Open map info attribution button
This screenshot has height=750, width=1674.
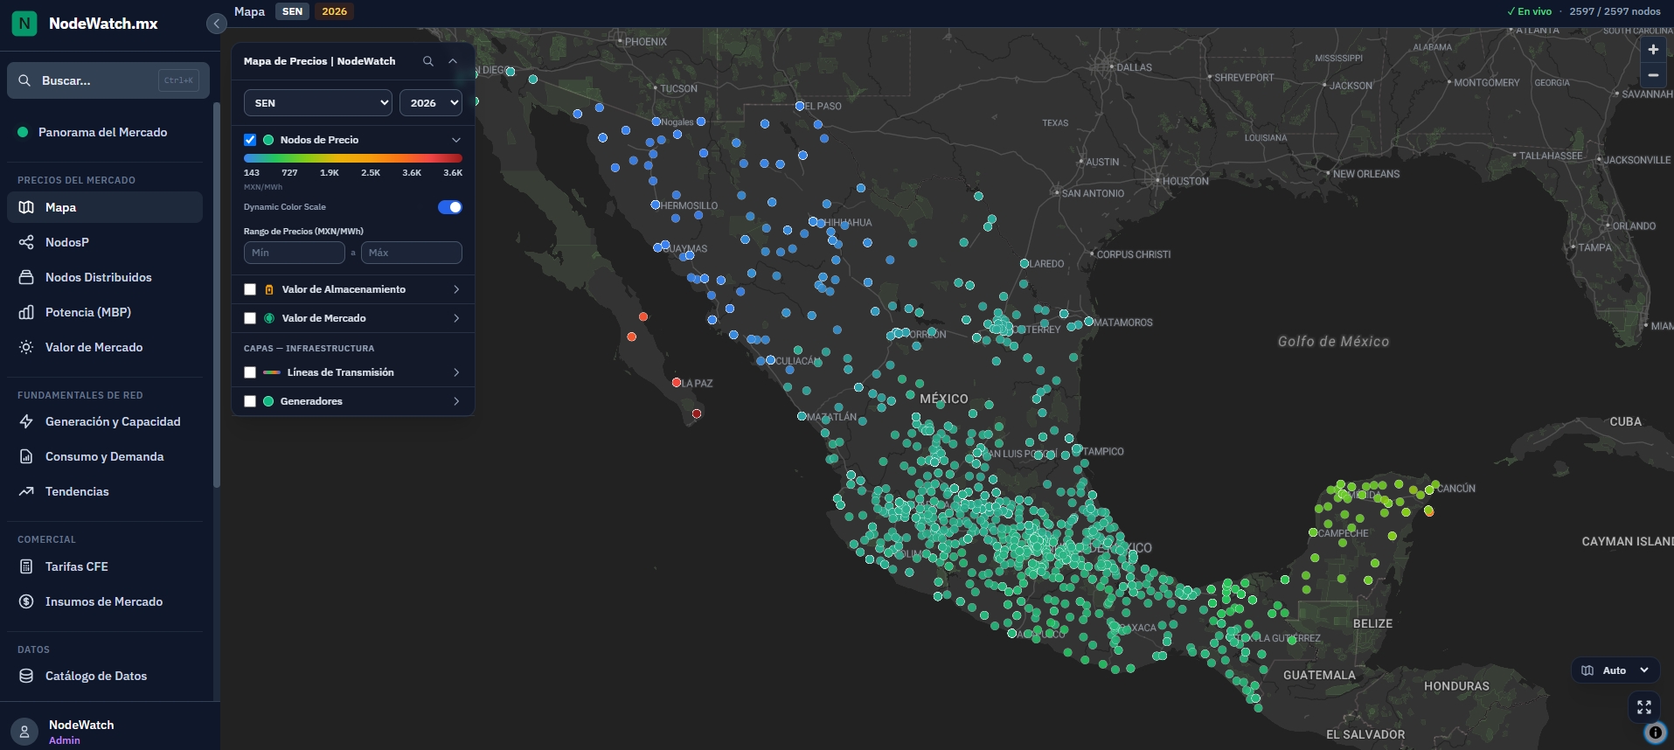(x=1655, y=733)
